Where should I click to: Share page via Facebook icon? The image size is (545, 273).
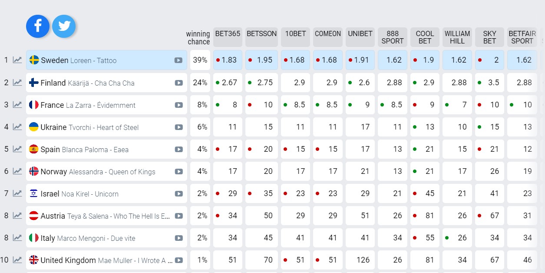point(38,26)
